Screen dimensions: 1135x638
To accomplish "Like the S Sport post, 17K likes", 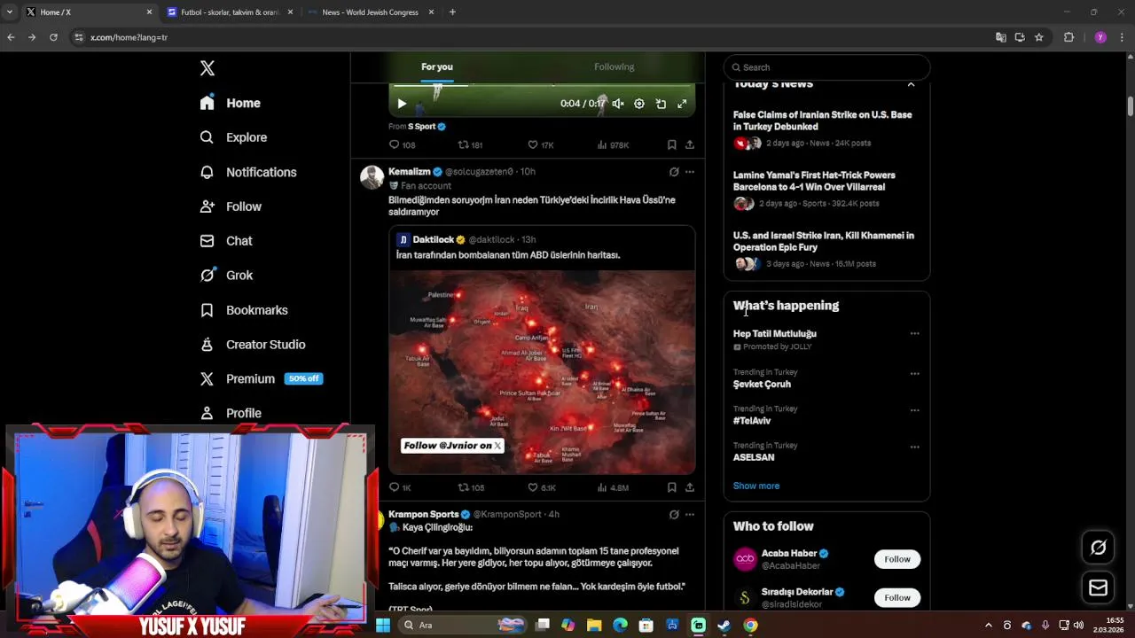I will [x=540, y=144].
